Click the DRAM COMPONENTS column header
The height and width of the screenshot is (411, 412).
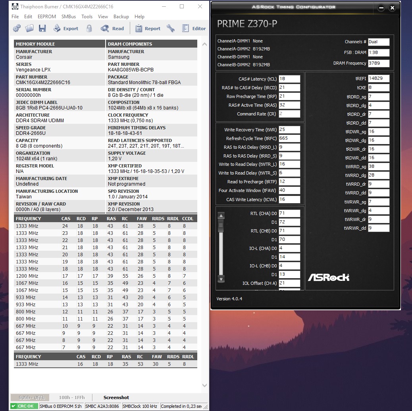(x=152, y=44)
